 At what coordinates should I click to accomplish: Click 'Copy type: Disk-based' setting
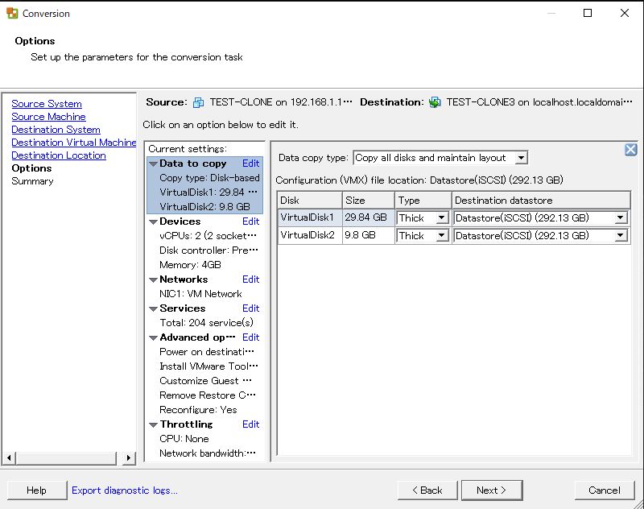209,178
